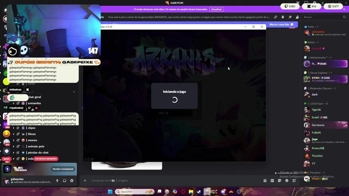Open the emoji picker
This screenshot has height=196, width=349.
287,180
